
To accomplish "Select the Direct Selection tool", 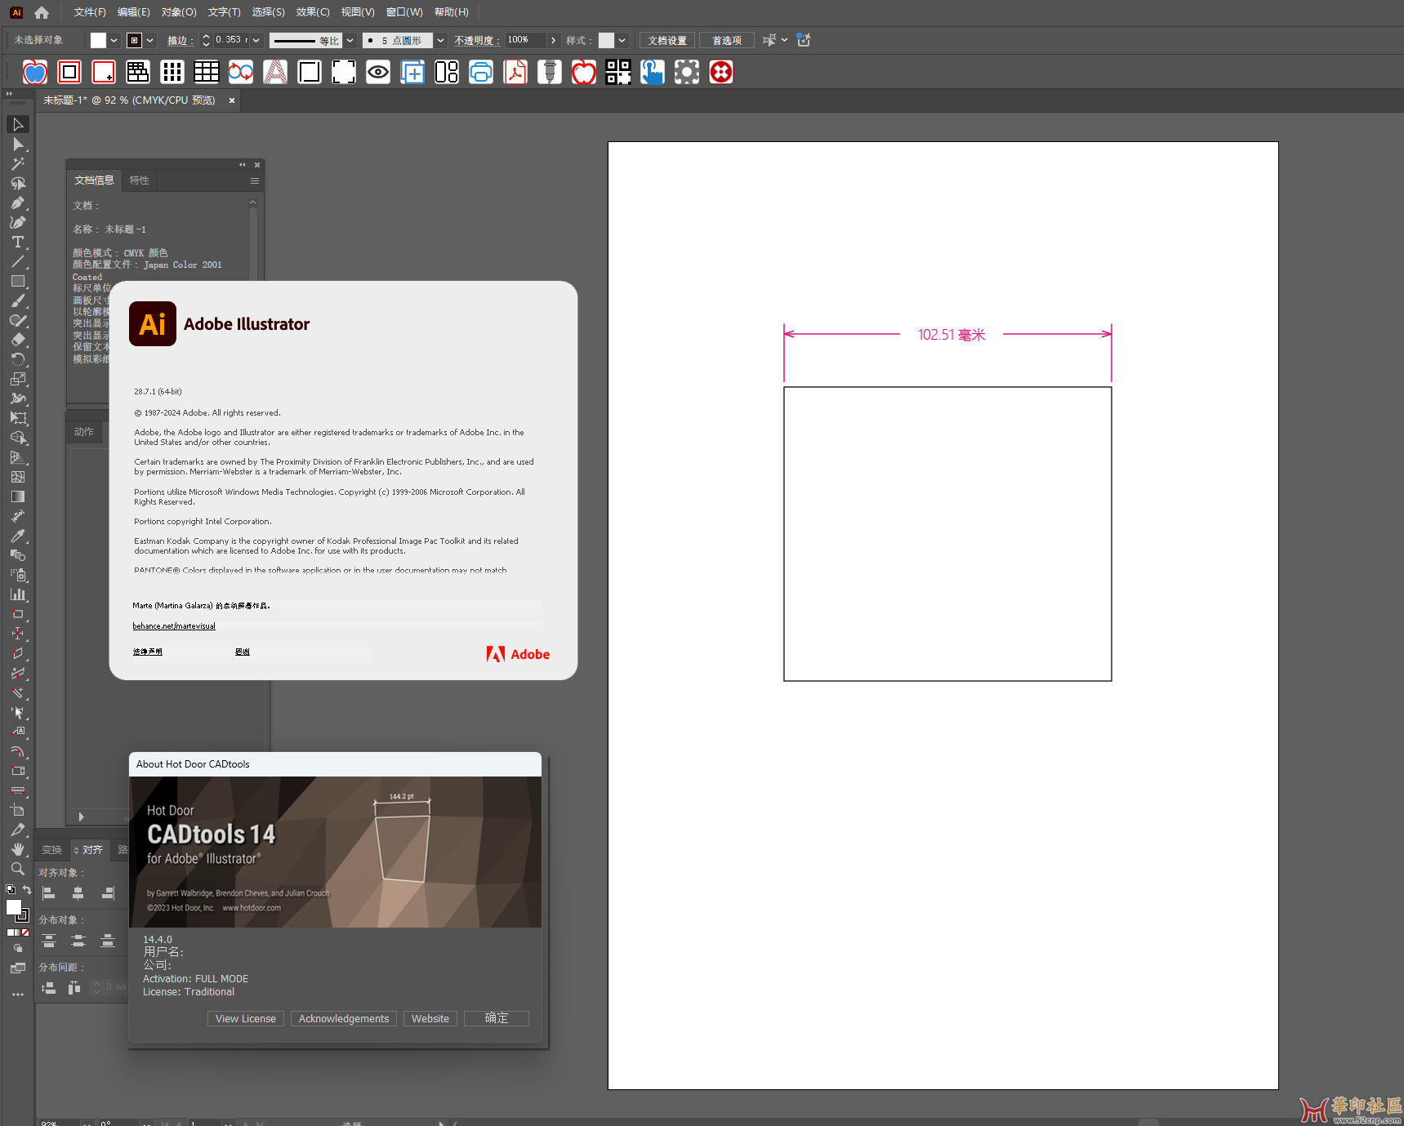I will pos(18,145).
